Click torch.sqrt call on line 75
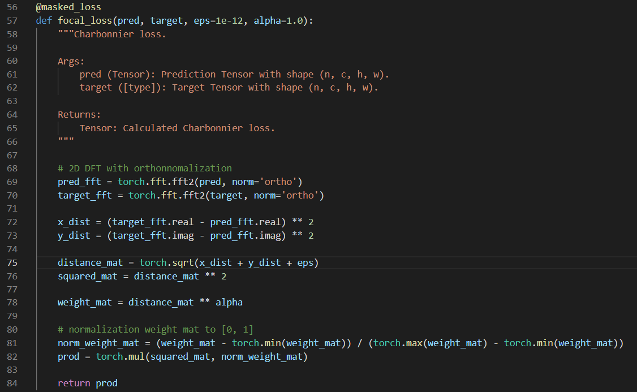Image resolution: width=637 pixels, height=392 pixels. point(166,263)
